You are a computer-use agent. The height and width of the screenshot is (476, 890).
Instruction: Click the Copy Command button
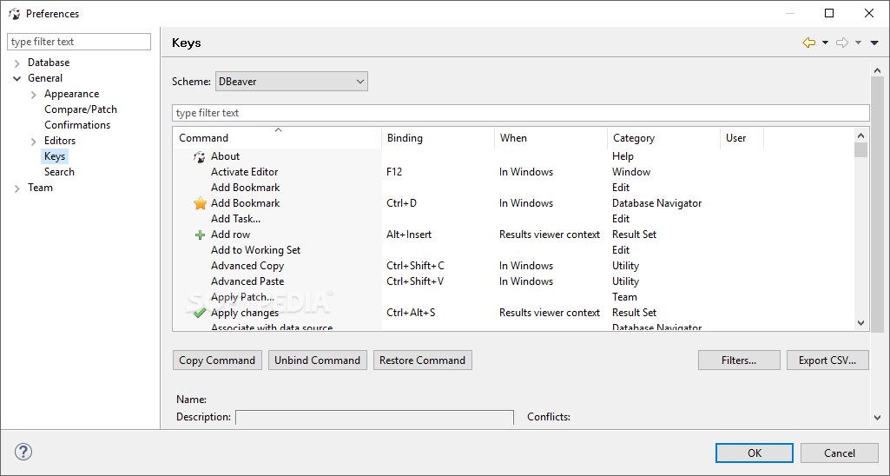217,360
